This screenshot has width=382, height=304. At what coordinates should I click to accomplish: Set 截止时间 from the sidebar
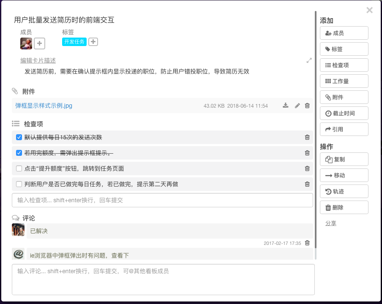click(x=344, y=113)
